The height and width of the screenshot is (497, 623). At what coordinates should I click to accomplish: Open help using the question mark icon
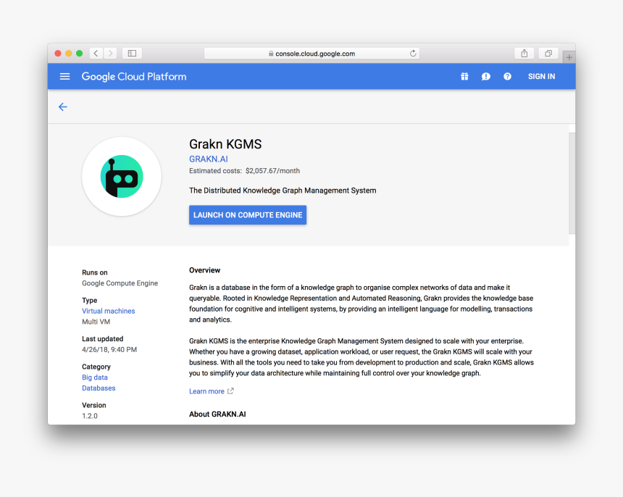(x=507, y=76)
